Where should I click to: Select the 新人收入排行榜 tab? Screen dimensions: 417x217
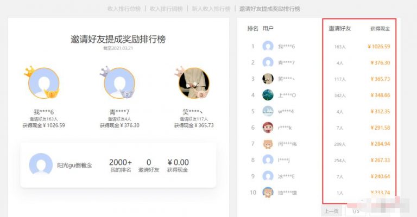pyautogui.click(x=211, y=9)
